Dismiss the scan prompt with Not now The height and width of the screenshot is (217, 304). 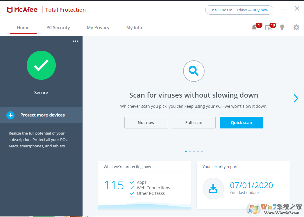146,123
